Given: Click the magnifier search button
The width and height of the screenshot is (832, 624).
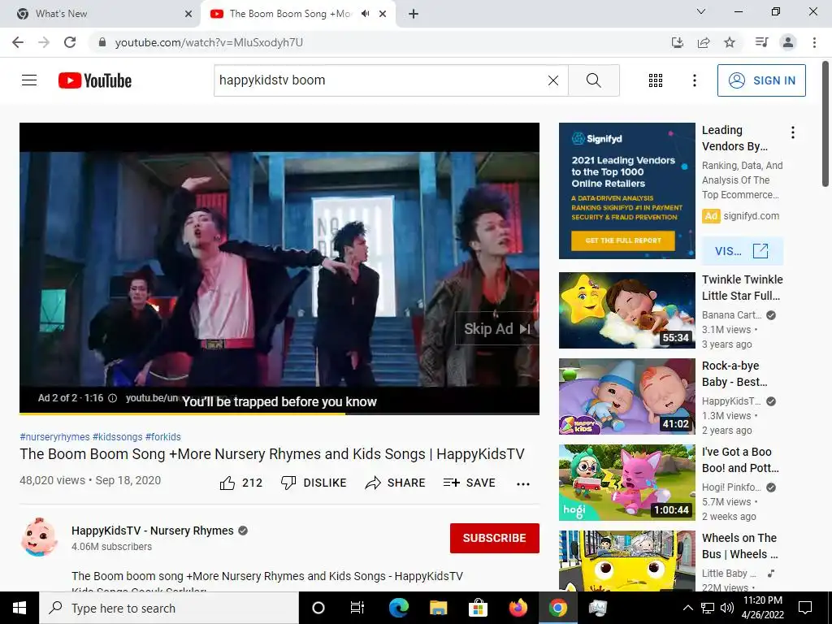Looking at the screenshot, I should coord(594,80).
